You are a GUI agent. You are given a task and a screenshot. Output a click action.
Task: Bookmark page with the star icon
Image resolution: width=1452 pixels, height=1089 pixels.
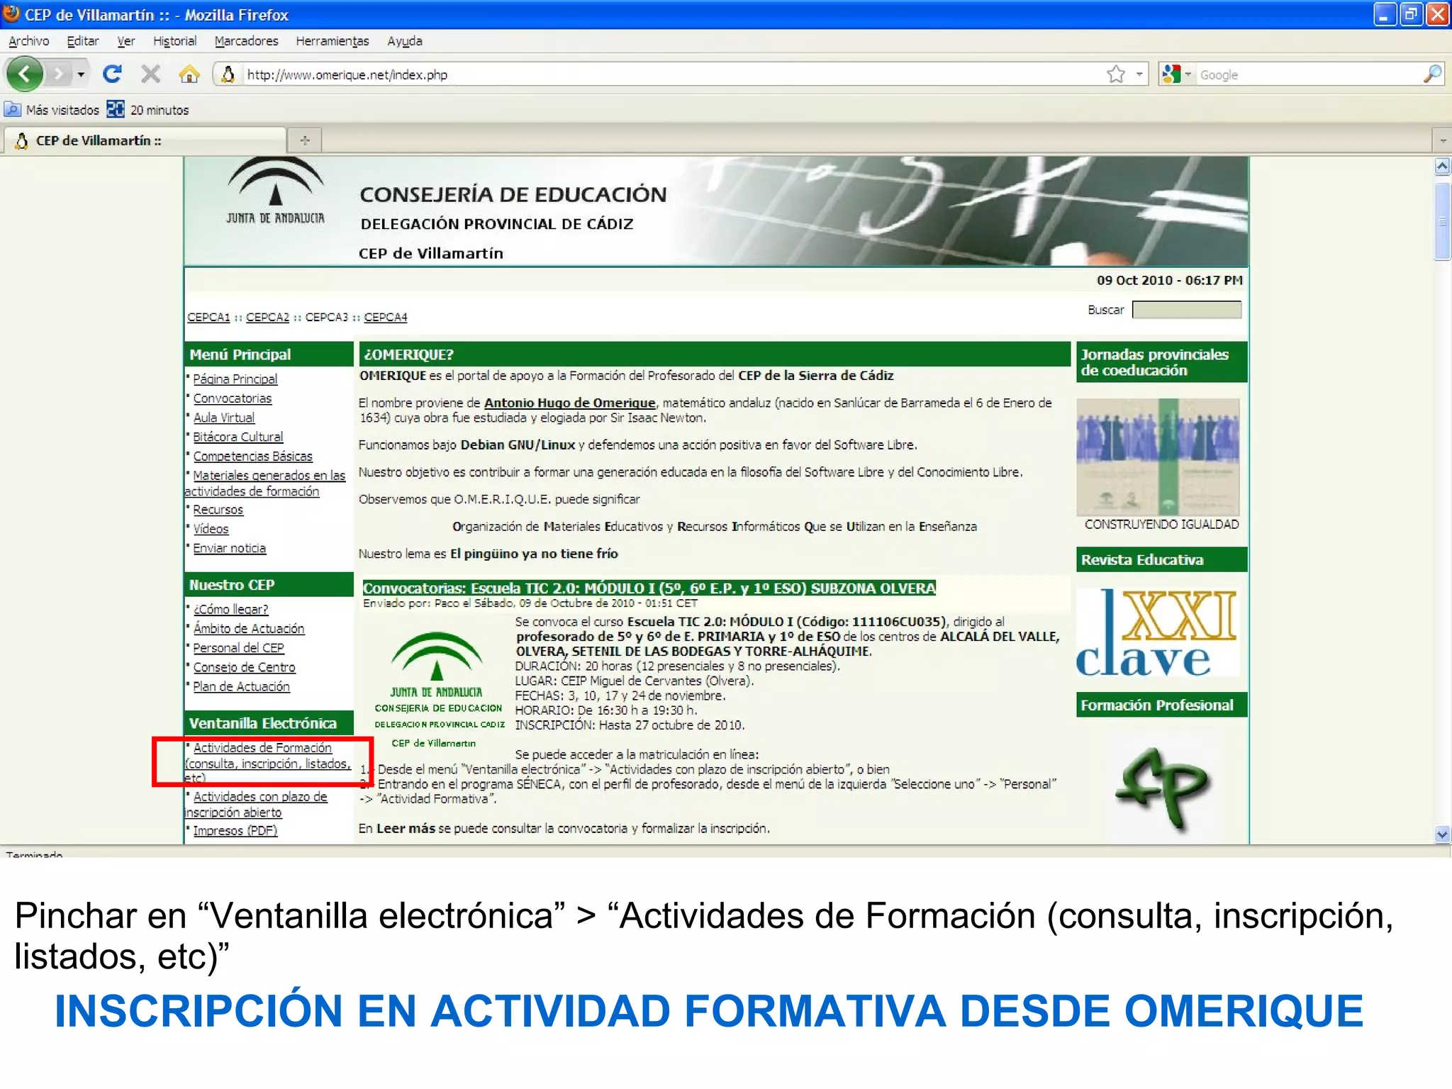tap(1116, 74)
